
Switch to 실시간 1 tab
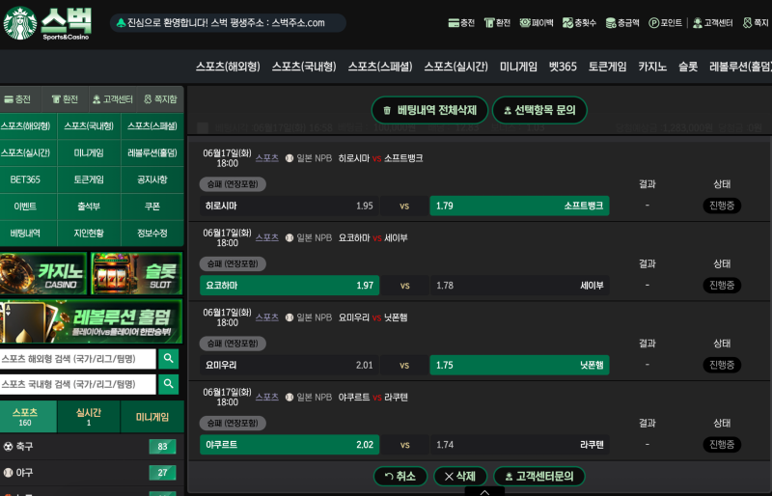[89, 417]
